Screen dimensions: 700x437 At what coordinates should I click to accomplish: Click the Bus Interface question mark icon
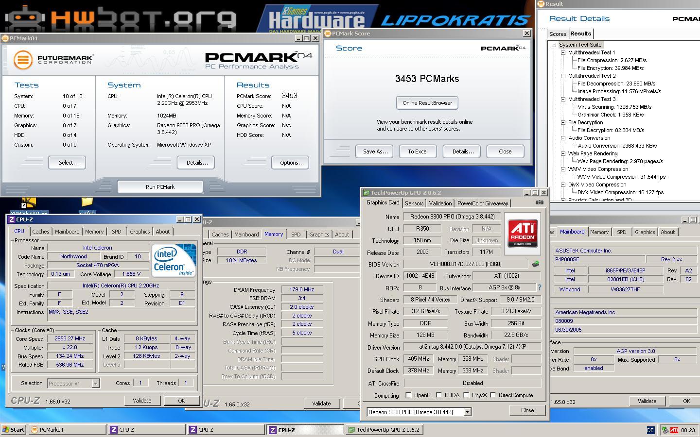(540, 287)
